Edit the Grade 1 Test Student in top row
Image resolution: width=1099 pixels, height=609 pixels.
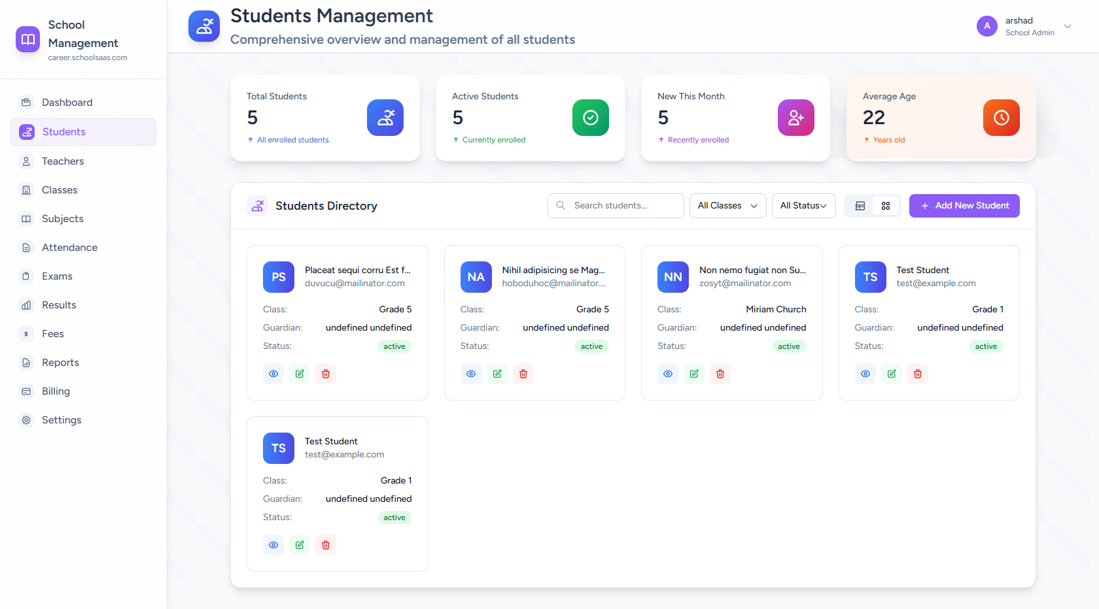892,374
